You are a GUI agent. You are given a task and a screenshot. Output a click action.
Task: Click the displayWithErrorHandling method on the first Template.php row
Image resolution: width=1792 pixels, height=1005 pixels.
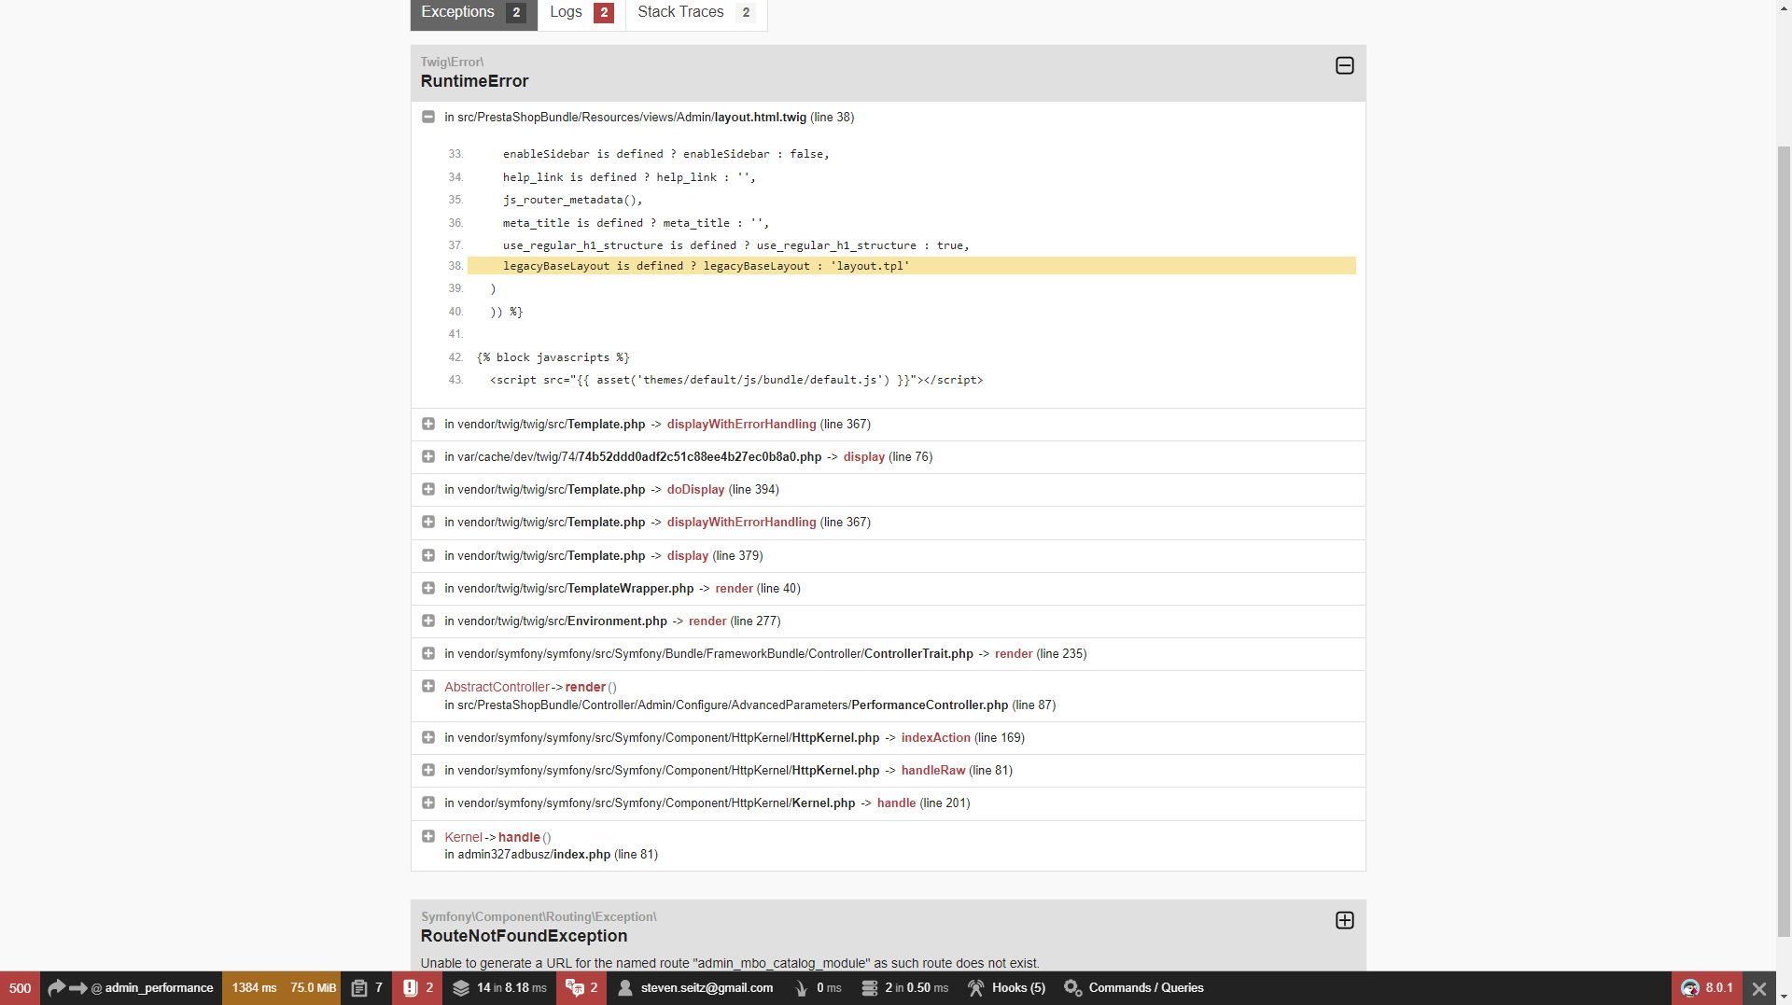coord(741,424)
